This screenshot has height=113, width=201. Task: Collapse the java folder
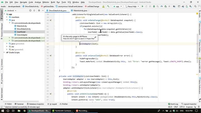pos(7,20)
